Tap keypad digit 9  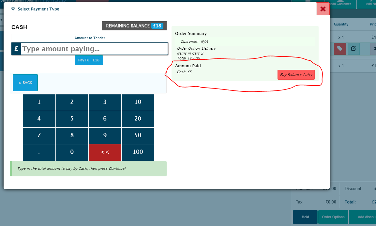[105, 136]
